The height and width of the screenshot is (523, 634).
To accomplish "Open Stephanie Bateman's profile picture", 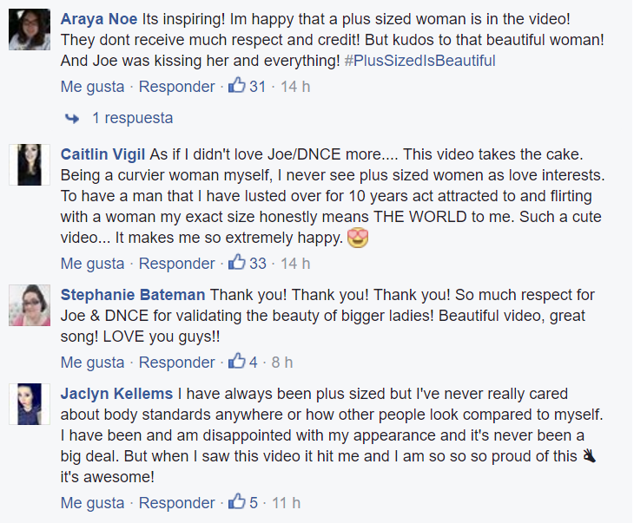I will coord(30,306).
